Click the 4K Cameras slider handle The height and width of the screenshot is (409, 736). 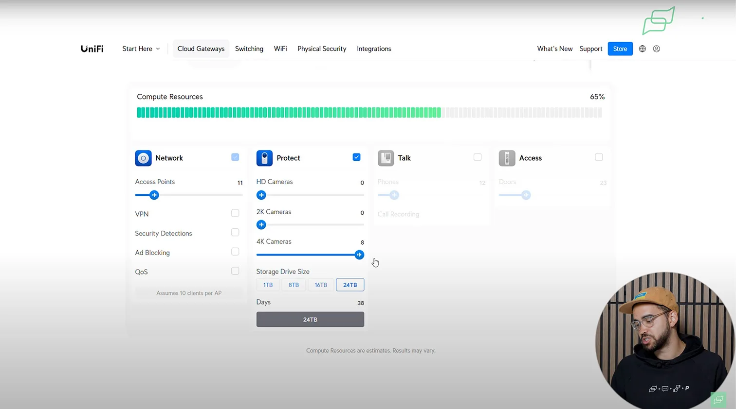[359, 255]
